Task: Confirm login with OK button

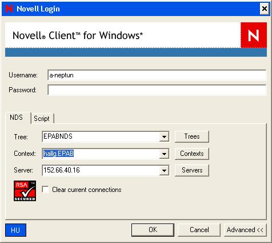Action: [x=153, y=230]
